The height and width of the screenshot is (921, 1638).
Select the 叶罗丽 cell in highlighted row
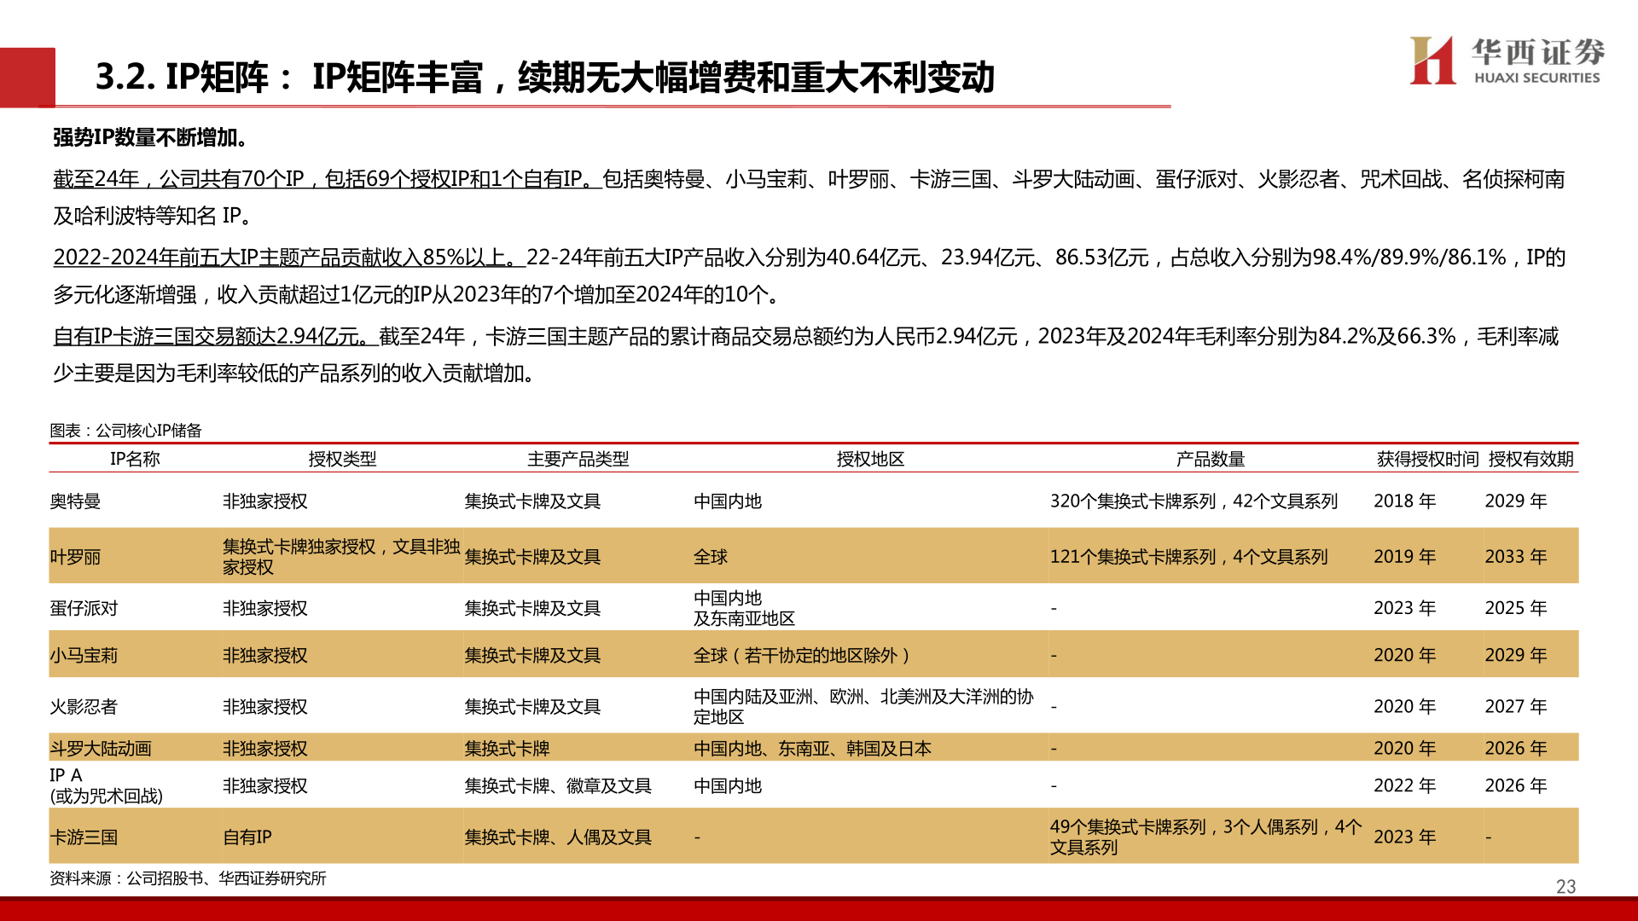pyautogui.click(x=75, y=557)
